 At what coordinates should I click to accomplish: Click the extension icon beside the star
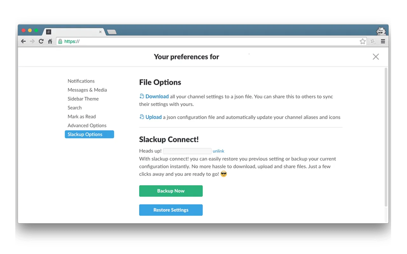point(373,41)
